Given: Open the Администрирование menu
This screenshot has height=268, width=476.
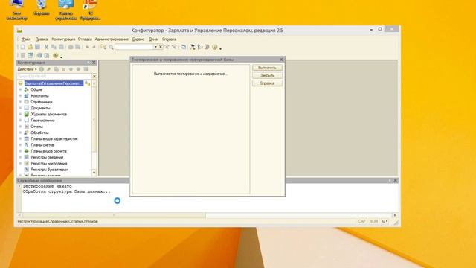Looking at the screenshot, I should [x=112, y=39].
